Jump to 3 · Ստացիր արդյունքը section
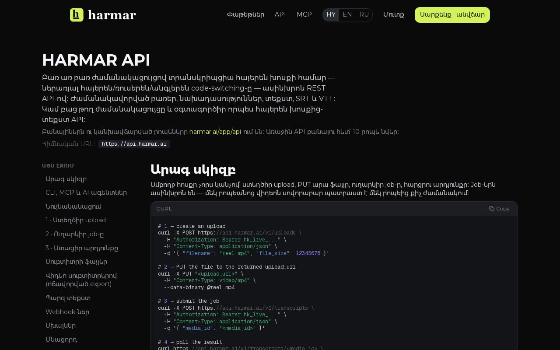Image resolution: width=560 pixels, height=350 pixels. pos(82,248)
